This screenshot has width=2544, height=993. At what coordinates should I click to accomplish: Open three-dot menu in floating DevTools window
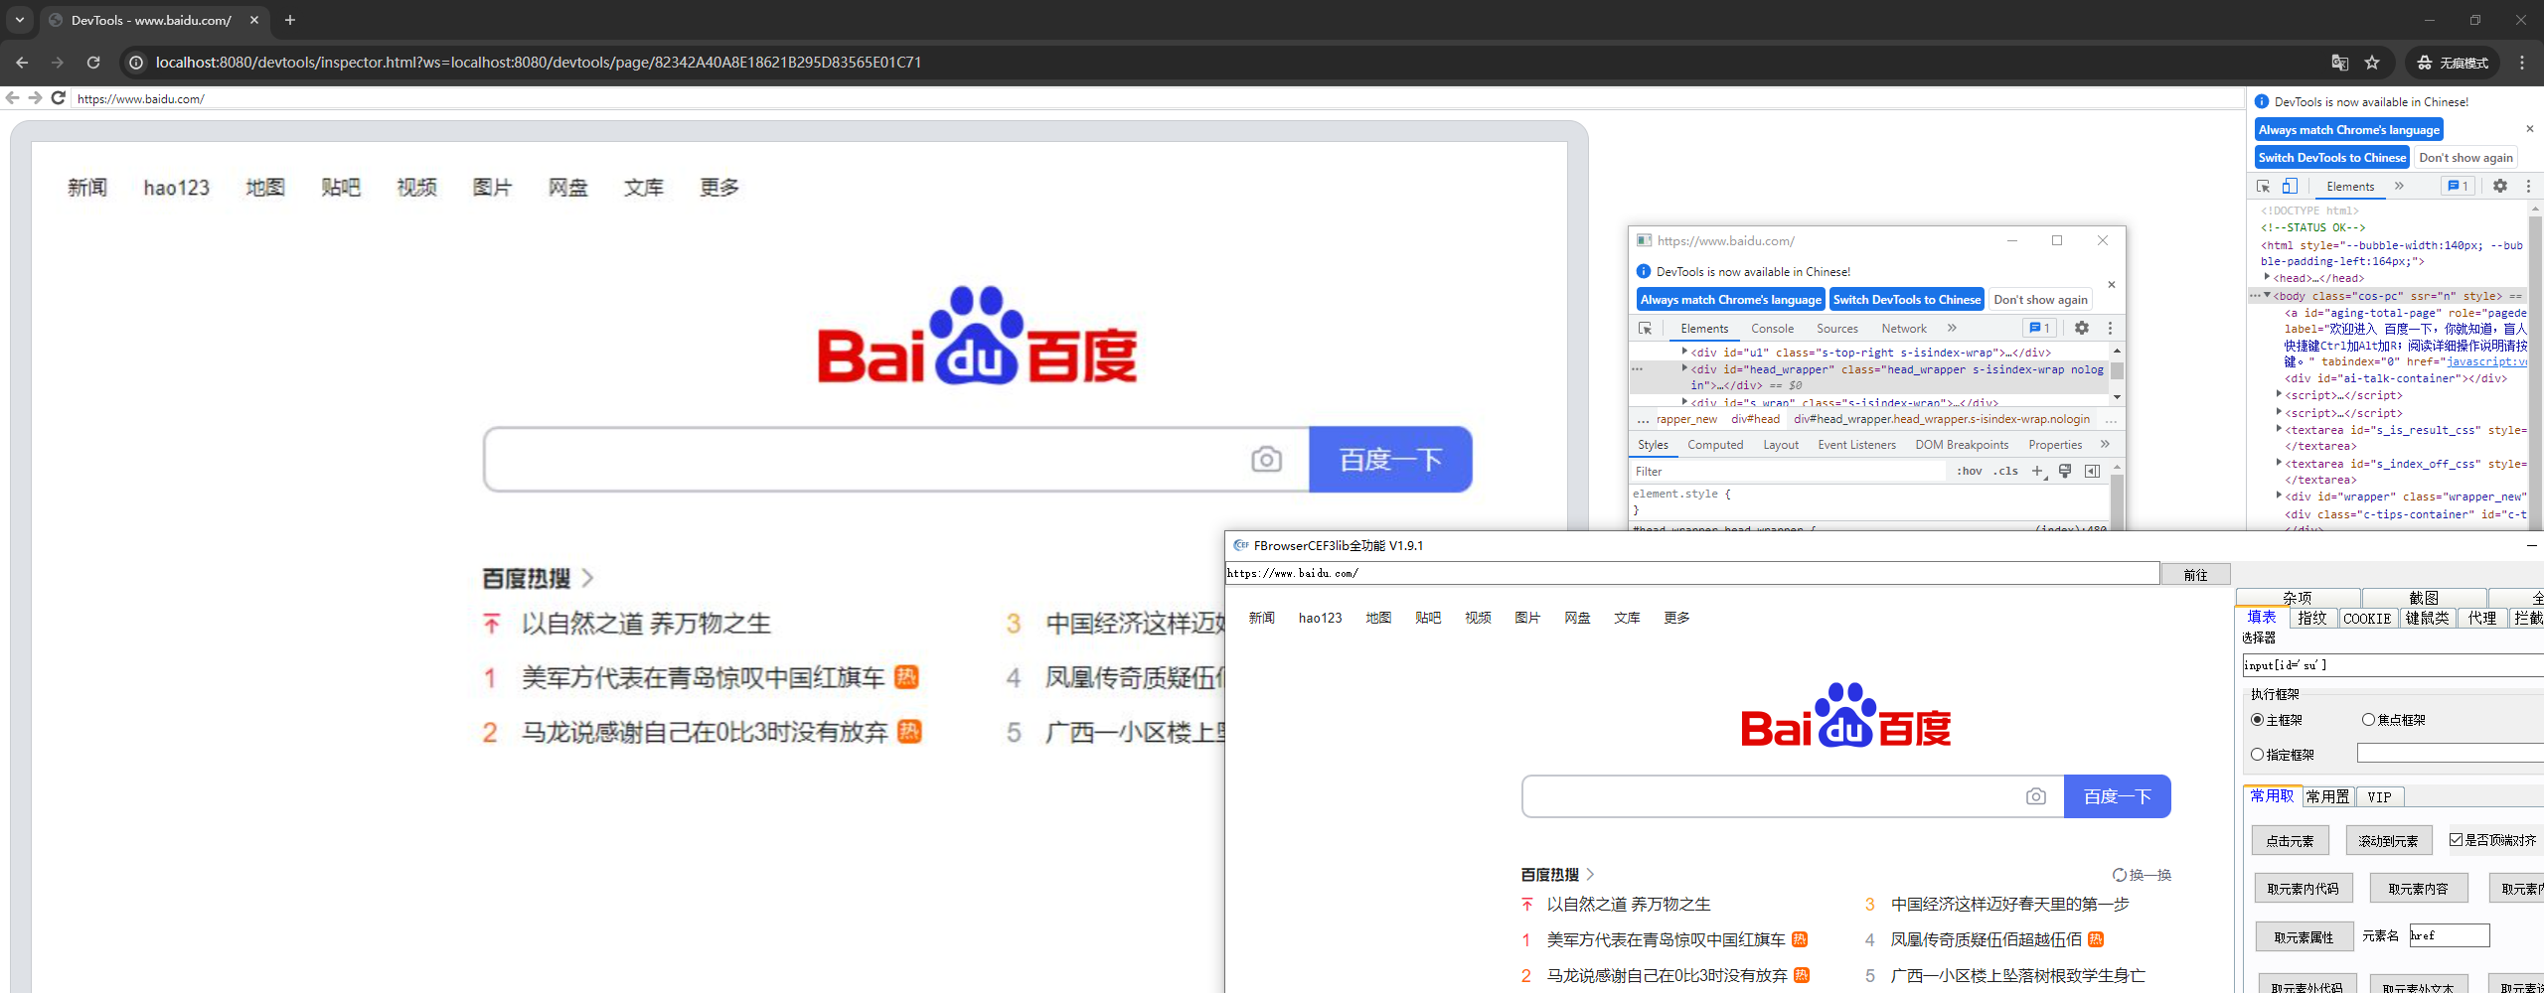[x=2110, y=328]
